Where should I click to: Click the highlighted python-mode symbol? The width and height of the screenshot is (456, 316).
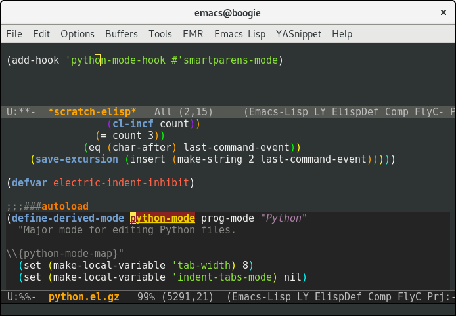tap(162, 218)
